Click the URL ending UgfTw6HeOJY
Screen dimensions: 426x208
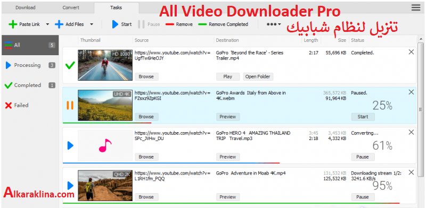[x=173, y=56]
